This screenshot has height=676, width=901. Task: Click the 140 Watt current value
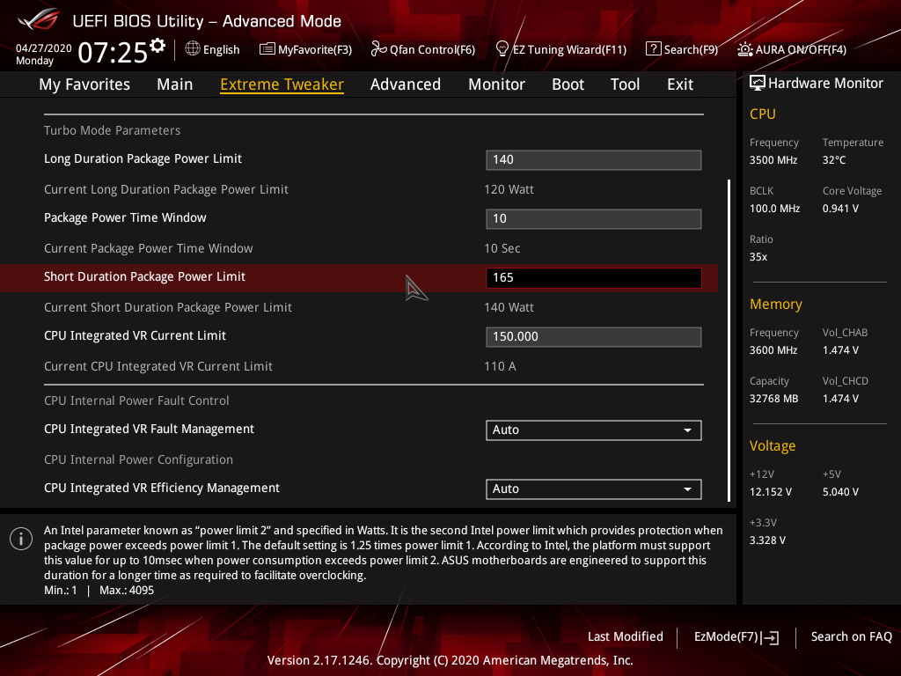[x=509, y=307]
